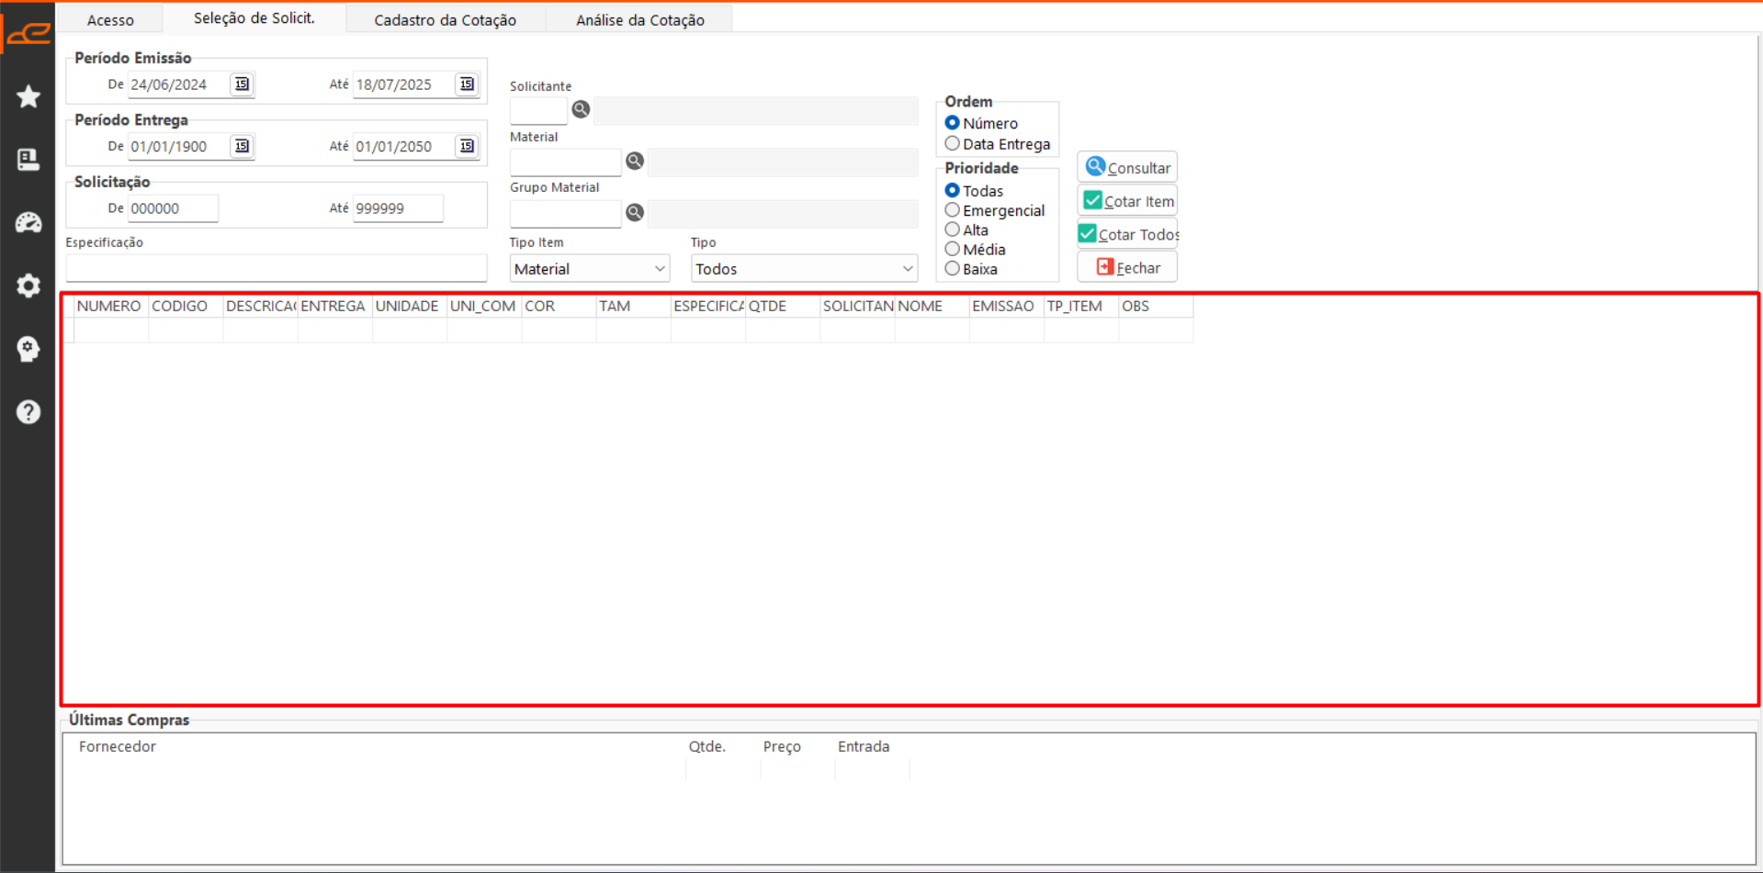Open calendar for Período Emissão start date
The width and height of the screenshot is (1763, 873).
[x=242, y=84]
